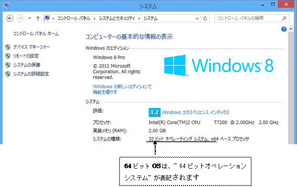Image resolution: width=297 pixels, height=187 pixels.
Task: Click the 3.2 experience rating badge
Action: pos(154,112)
